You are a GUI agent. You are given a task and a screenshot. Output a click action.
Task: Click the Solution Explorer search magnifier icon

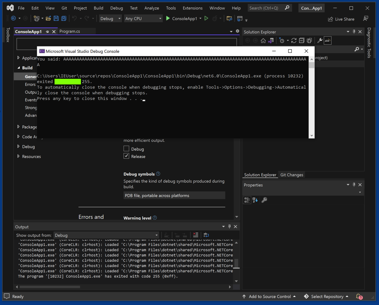click(x=357, y=49)
